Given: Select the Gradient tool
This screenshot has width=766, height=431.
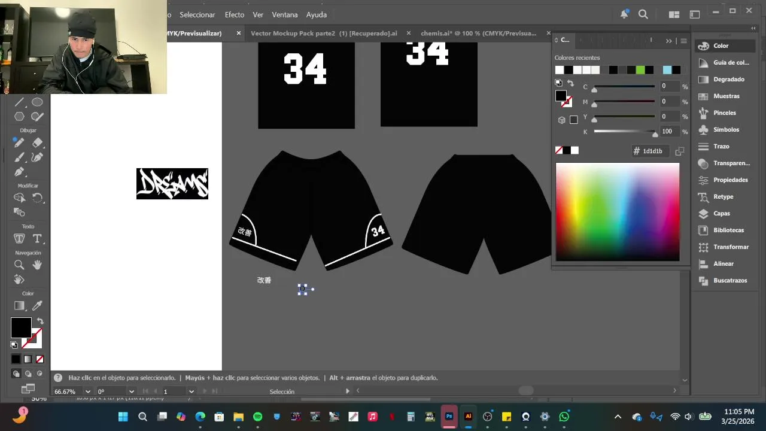Looking at the screenshot, I should 19,306.
